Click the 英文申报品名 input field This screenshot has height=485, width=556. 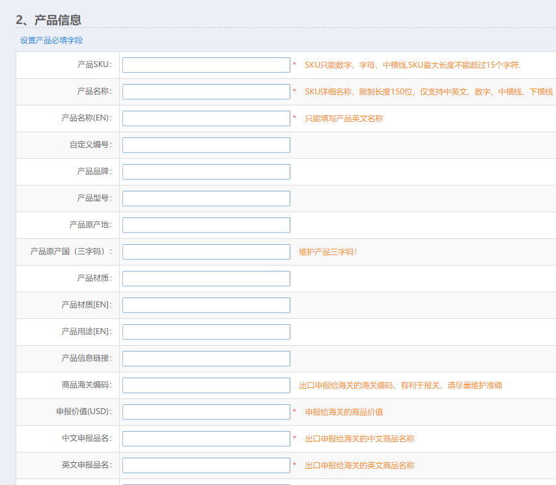[205, 465]
